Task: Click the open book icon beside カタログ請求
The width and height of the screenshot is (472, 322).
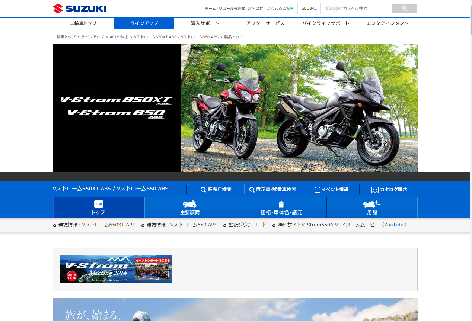Action: (375, 190)
